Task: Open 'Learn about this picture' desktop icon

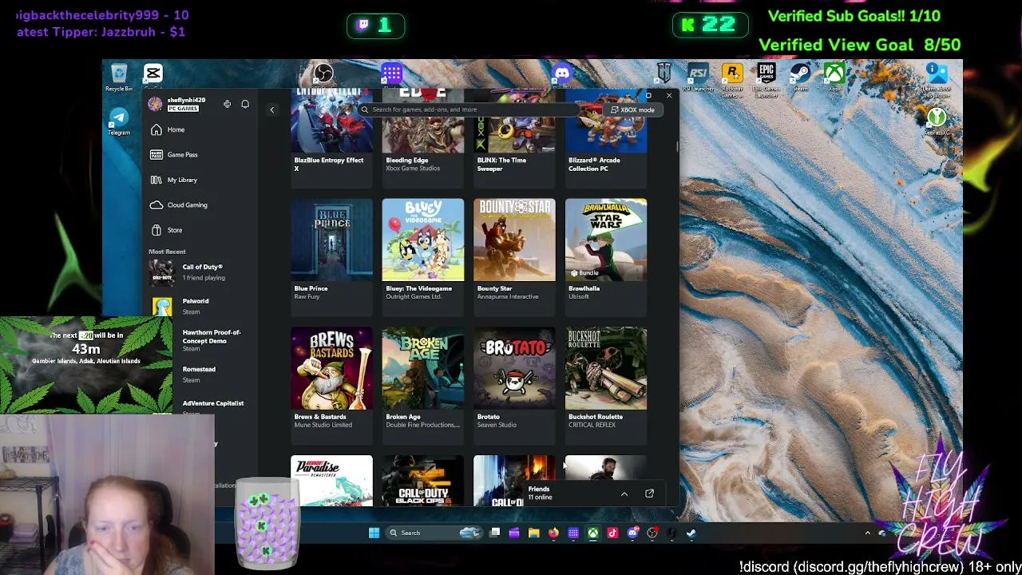Action: tap(937, 81)
